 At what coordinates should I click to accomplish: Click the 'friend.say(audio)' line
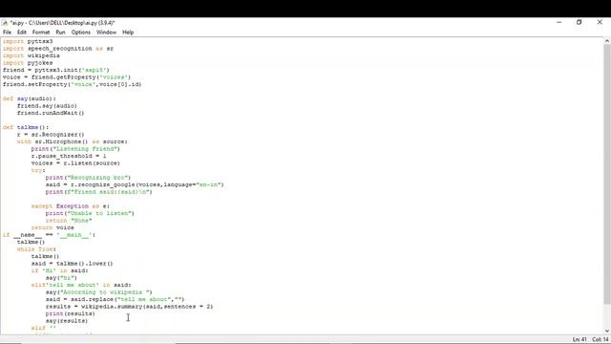47,106
